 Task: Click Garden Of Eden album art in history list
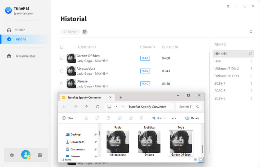tap(71, 58)
